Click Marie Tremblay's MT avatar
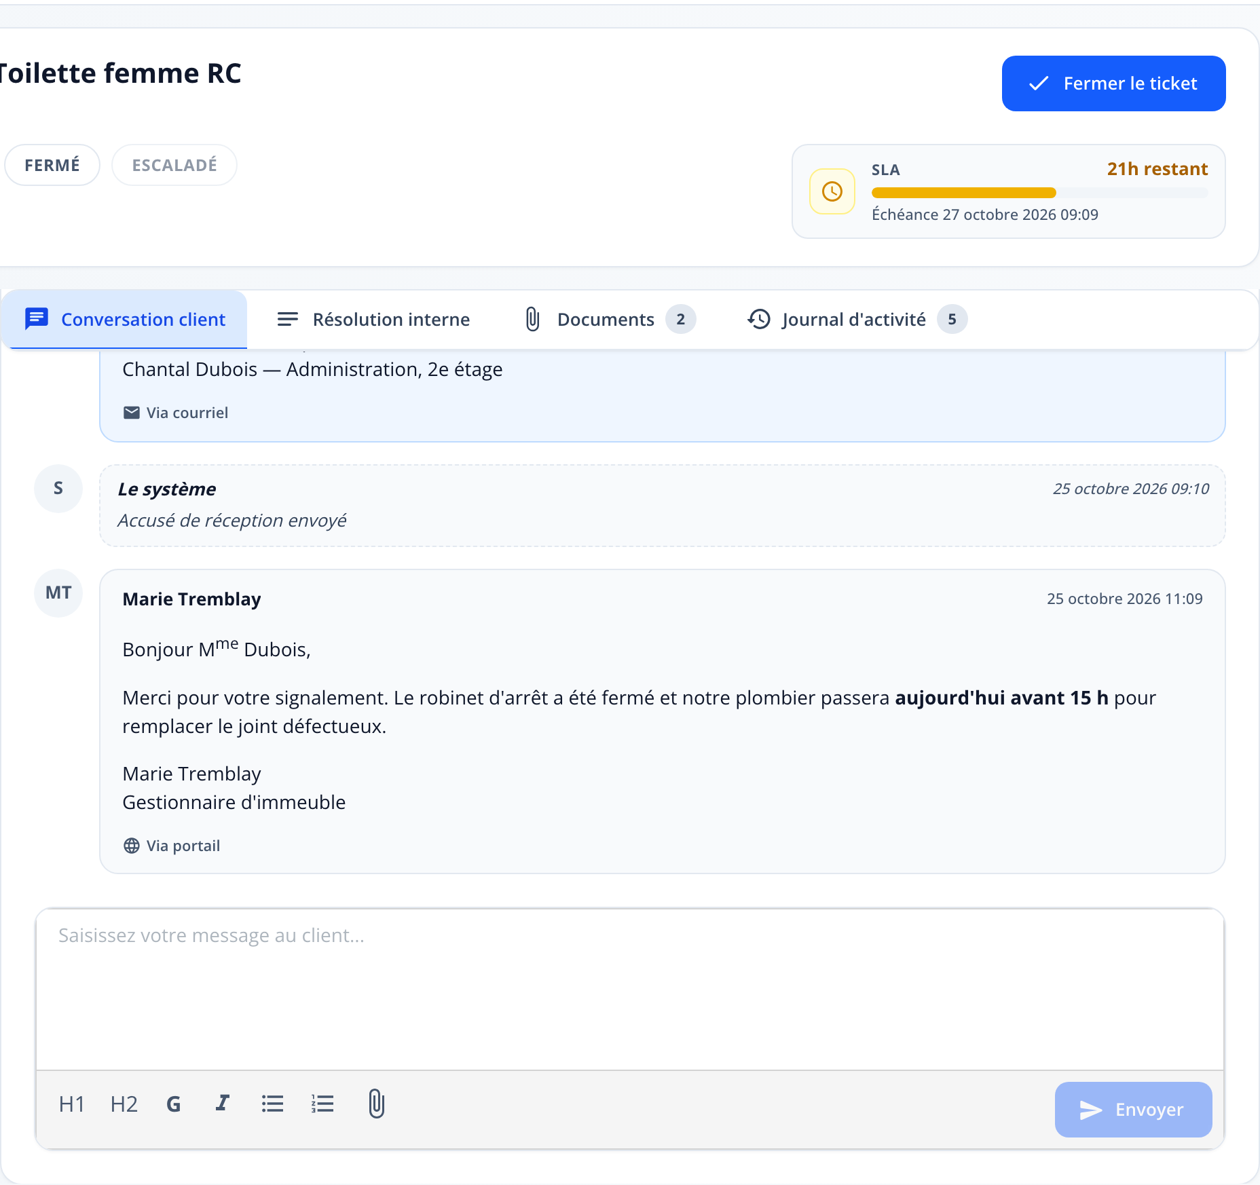The image size is (1260, 1185). 58,593
